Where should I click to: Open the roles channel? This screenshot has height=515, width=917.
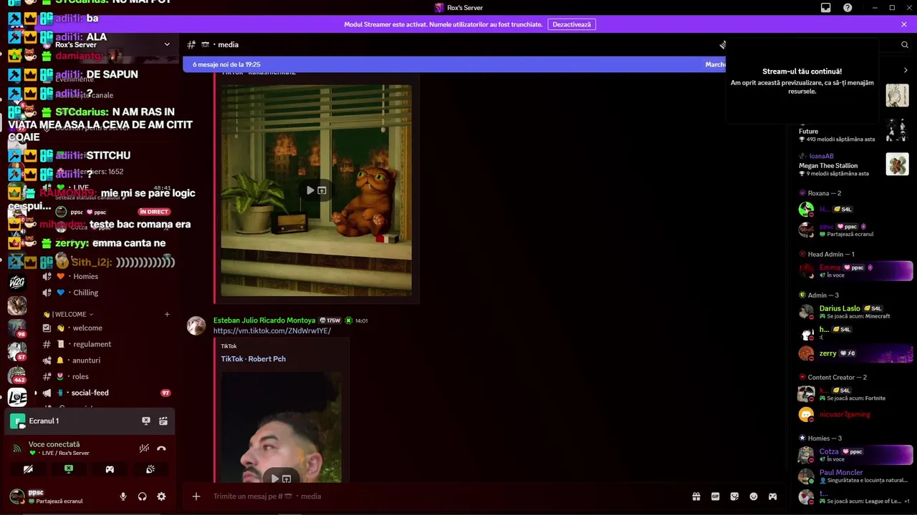pyautogui.click(x=106, y=377)
